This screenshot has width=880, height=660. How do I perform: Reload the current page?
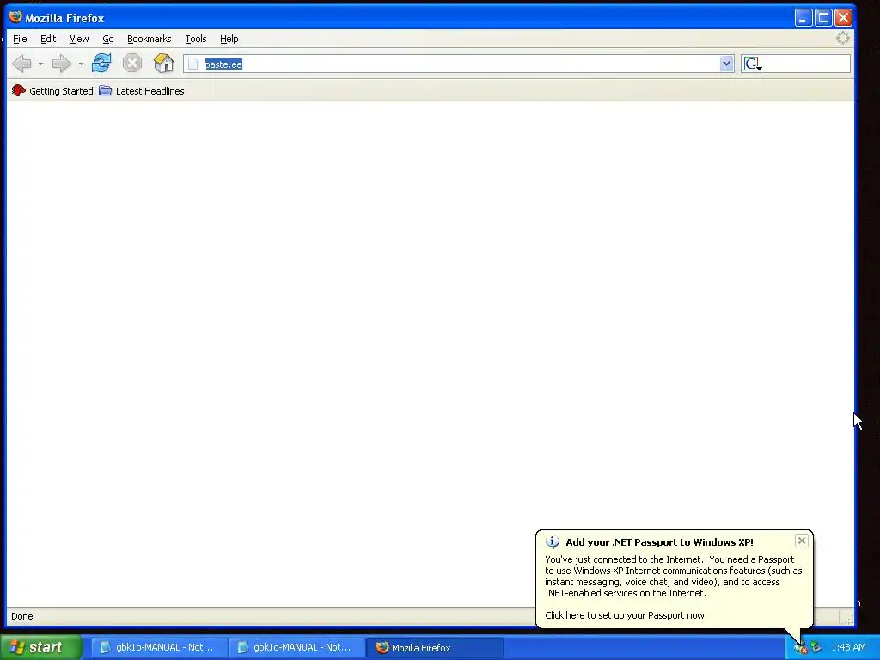click(x=101, y=63)
